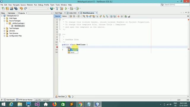
Task: Click the Previous Bookmark icon
Action: (x=101, y=16)
